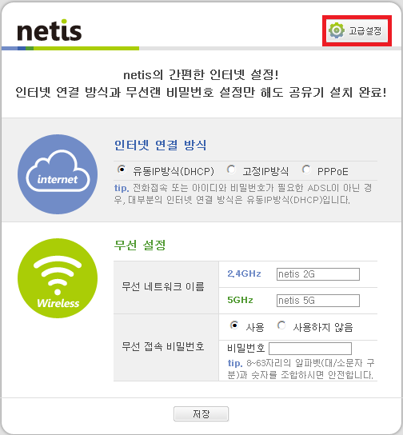Click the green Wireless Wi-Fi icon
403x435 pixels.
[x=58, y=278]
